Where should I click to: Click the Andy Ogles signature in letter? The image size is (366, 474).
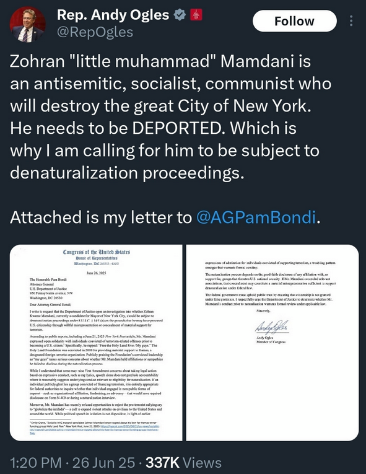(x=272, y=327)
